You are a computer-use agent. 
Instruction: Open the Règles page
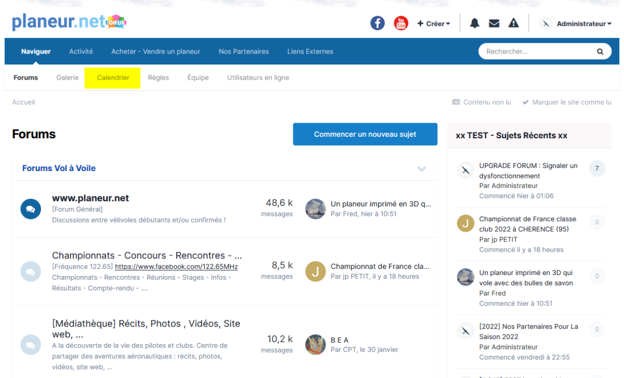tap(159, 77)
